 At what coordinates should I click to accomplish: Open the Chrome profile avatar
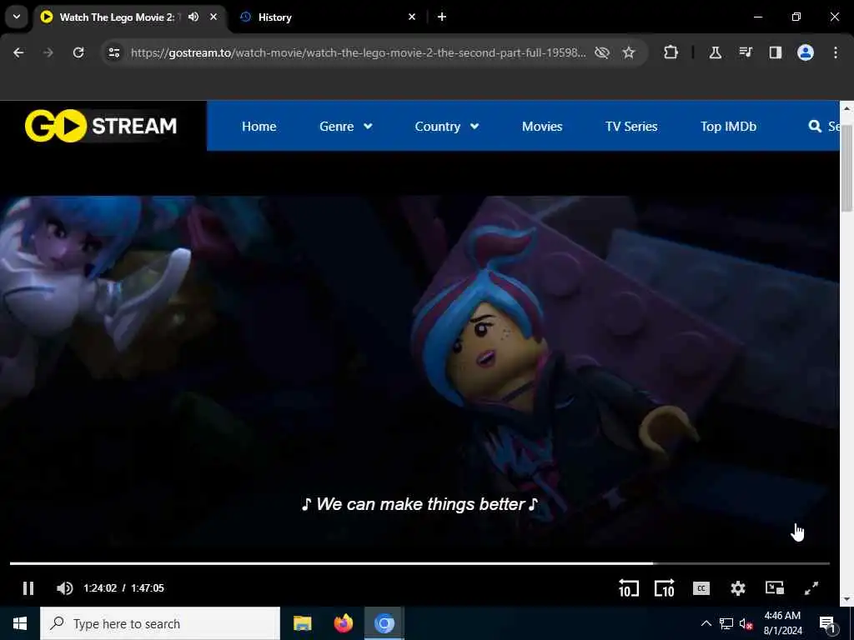click(x=806, y=52)
